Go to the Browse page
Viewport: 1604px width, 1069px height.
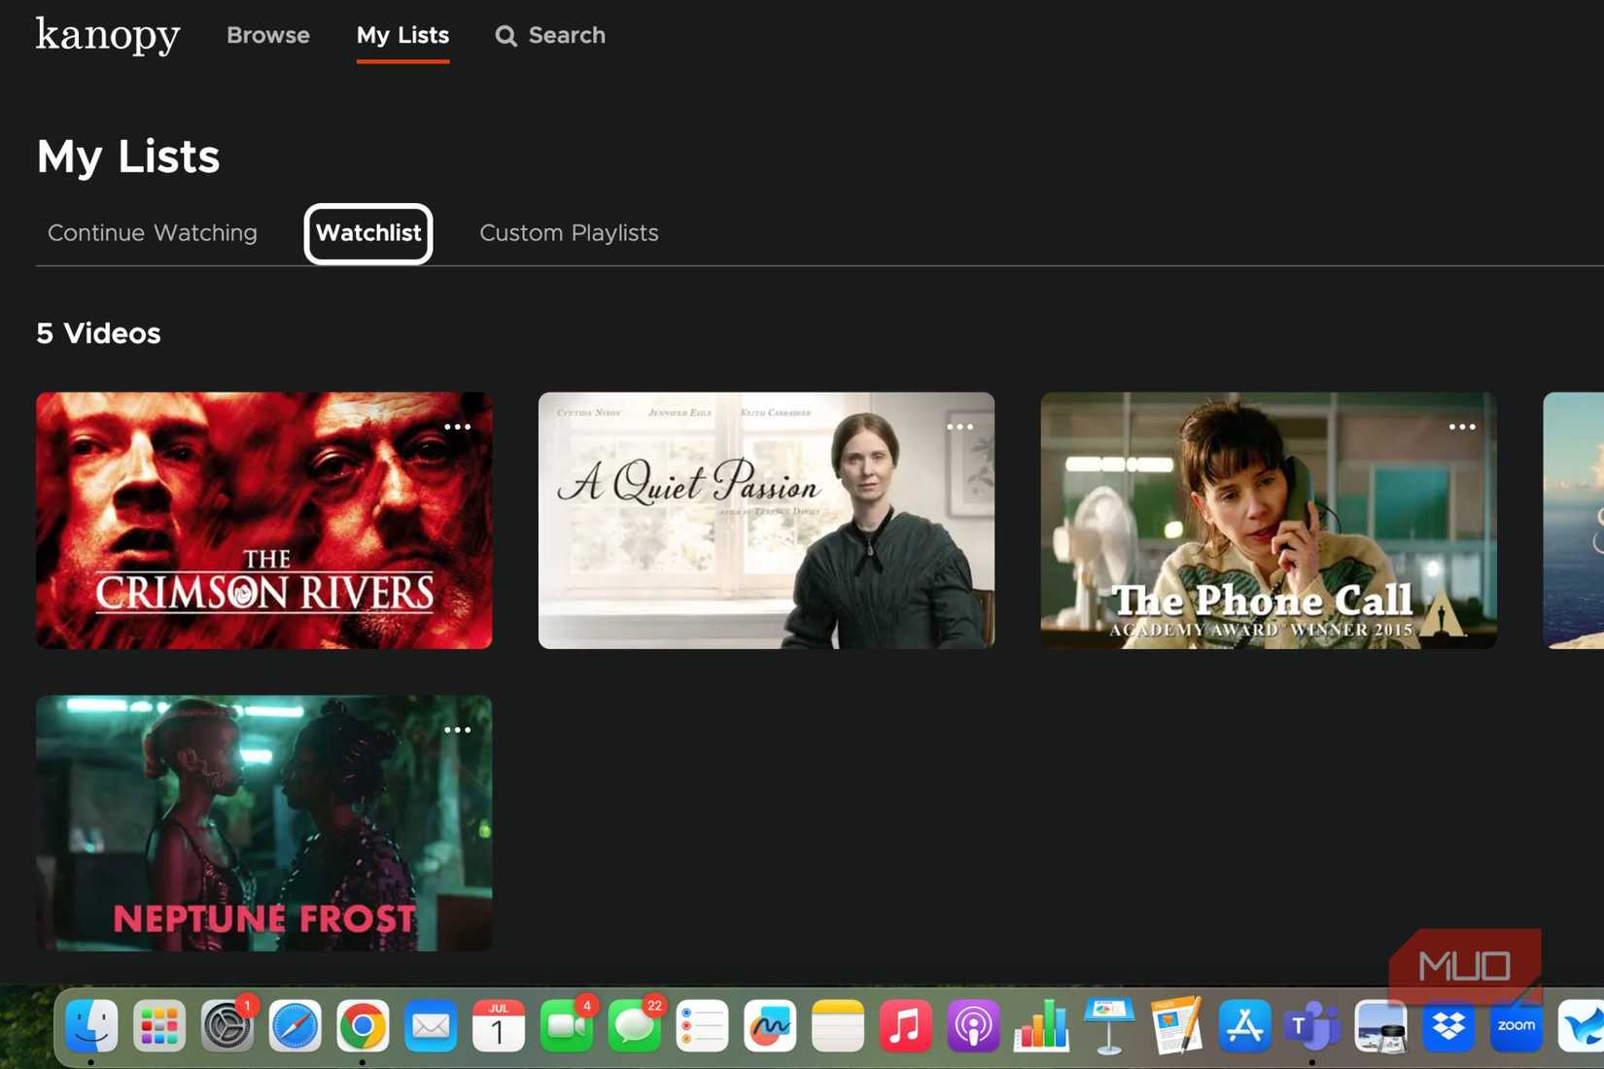click(268, 36)
